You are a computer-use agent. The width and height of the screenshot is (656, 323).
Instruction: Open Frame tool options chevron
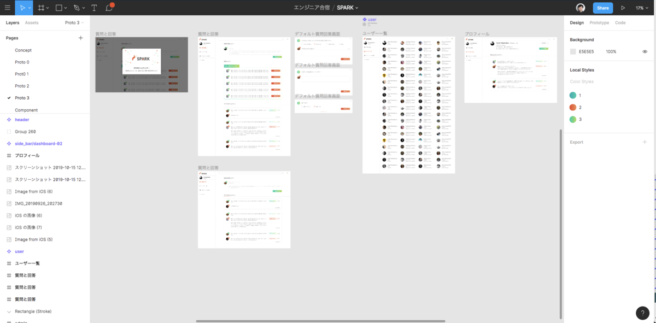coord(48,8)
